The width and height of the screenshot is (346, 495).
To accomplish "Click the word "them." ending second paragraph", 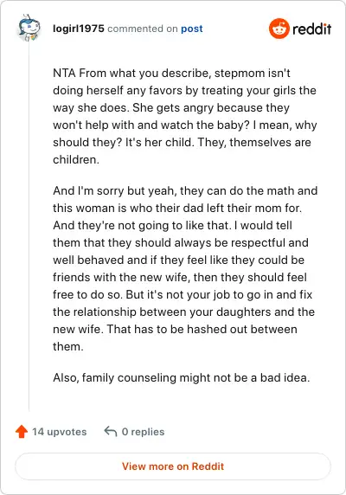I will [68, 347].
